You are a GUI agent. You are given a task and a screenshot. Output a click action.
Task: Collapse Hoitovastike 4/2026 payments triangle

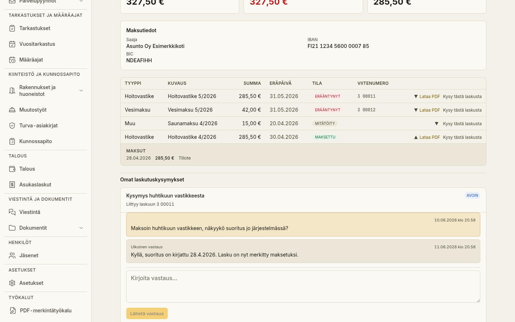[416, 137]
